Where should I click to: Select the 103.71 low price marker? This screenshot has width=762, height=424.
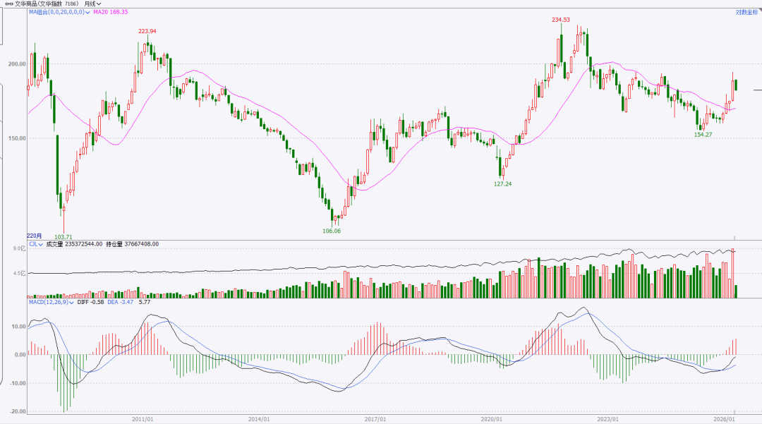[64, 237]
